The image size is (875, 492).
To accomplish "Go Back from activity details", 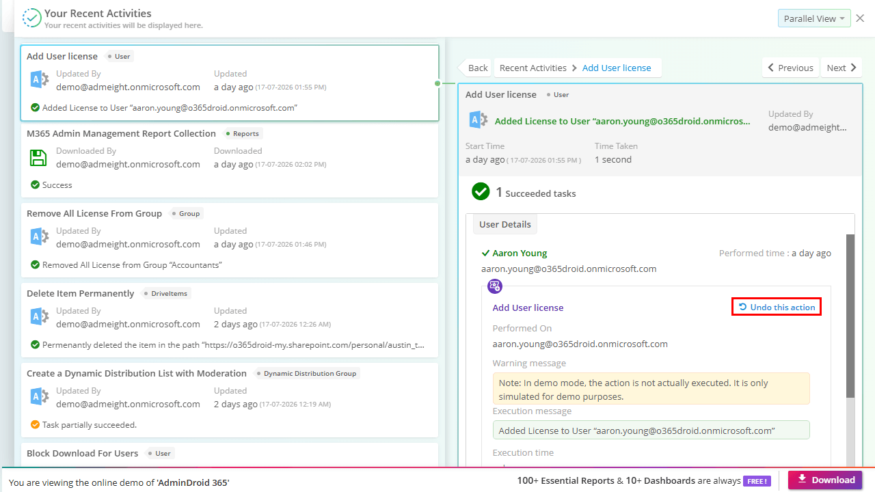I will tap(474, 68).
